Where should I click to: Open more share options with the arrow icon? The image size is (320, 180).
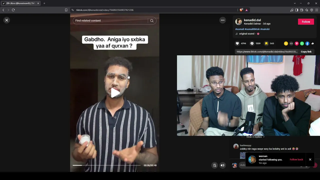click(312, 43)
